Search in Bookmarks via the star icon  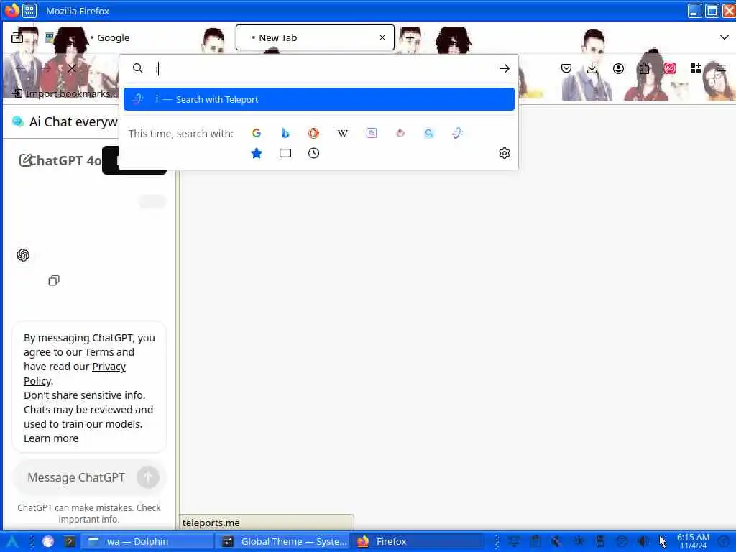tap(257, 153)
